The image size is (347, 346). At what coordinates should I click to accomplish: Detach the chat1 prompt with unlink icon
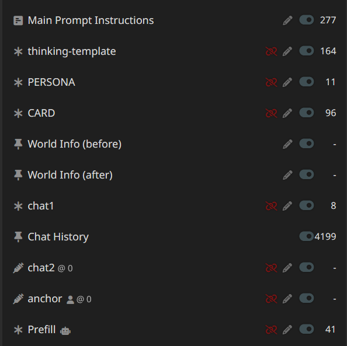tap(271, 206)
